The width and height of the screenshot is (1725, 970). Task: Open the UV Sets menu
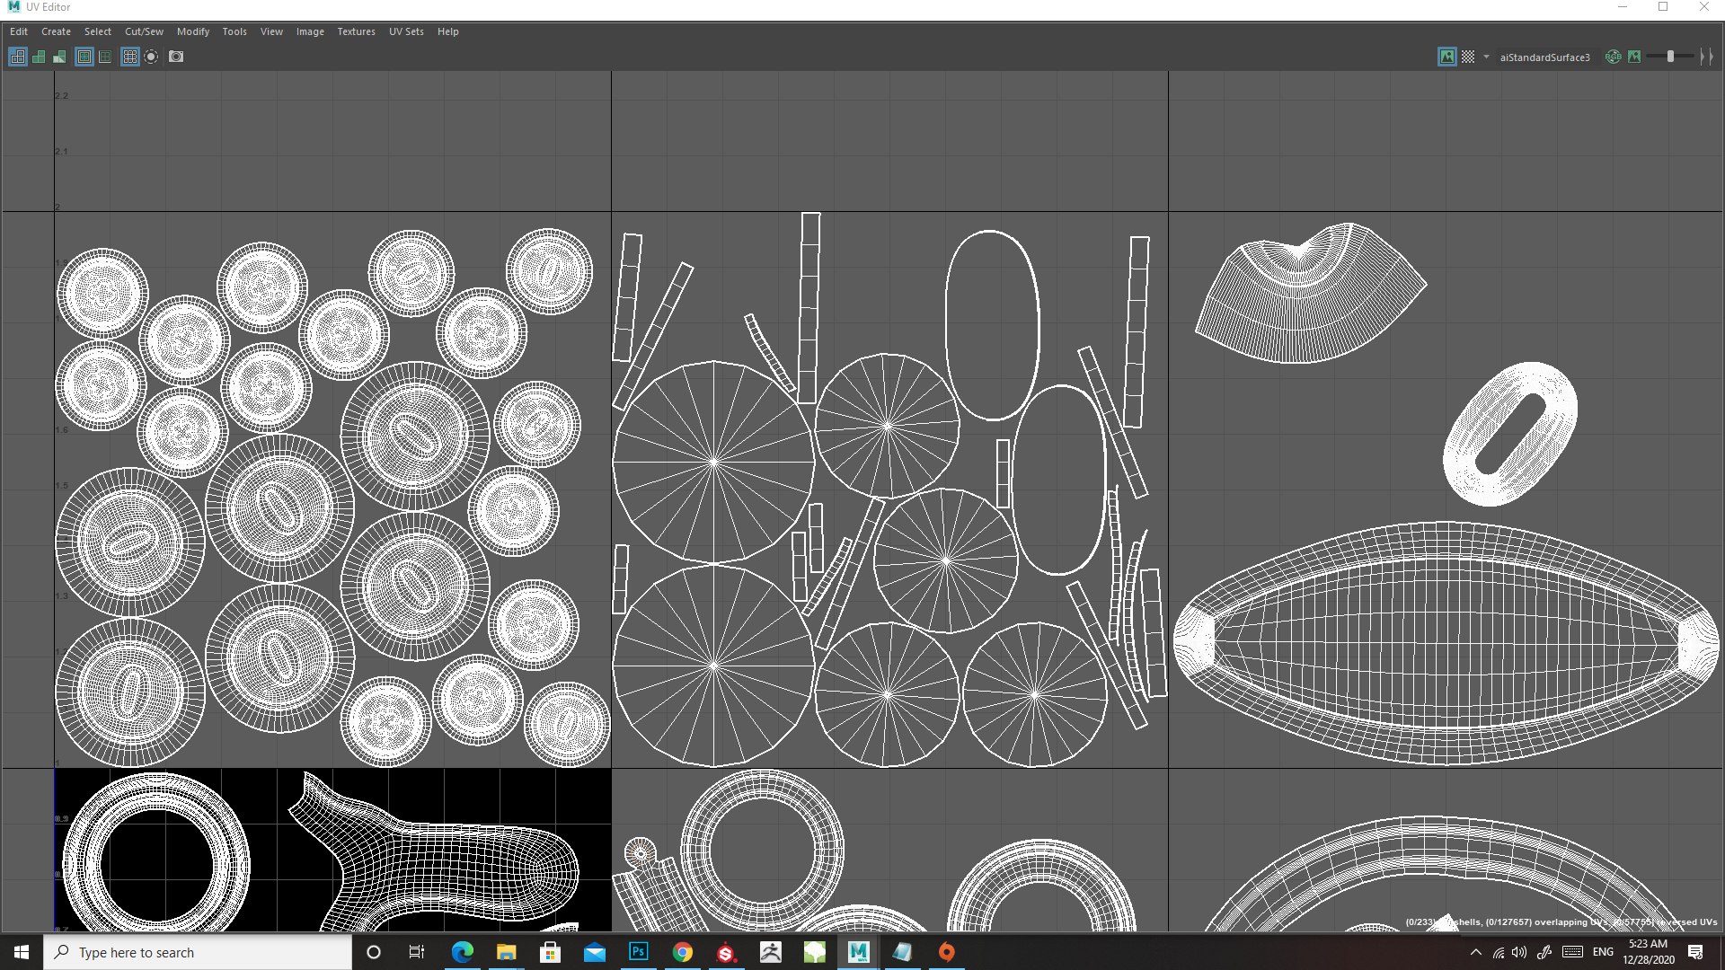click(406, 31)
